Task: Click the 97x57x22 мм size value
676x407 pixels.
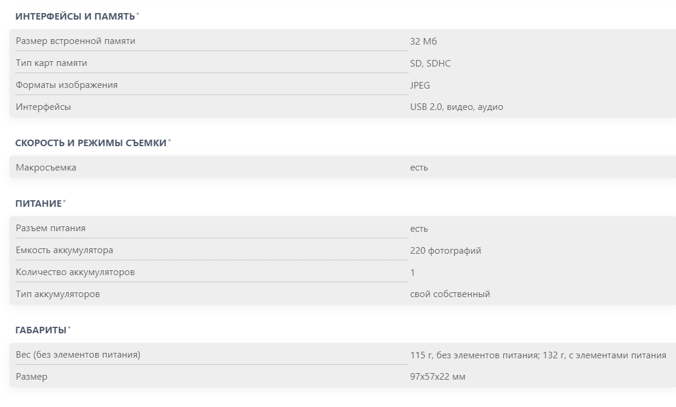Action: tap(438, 377)
